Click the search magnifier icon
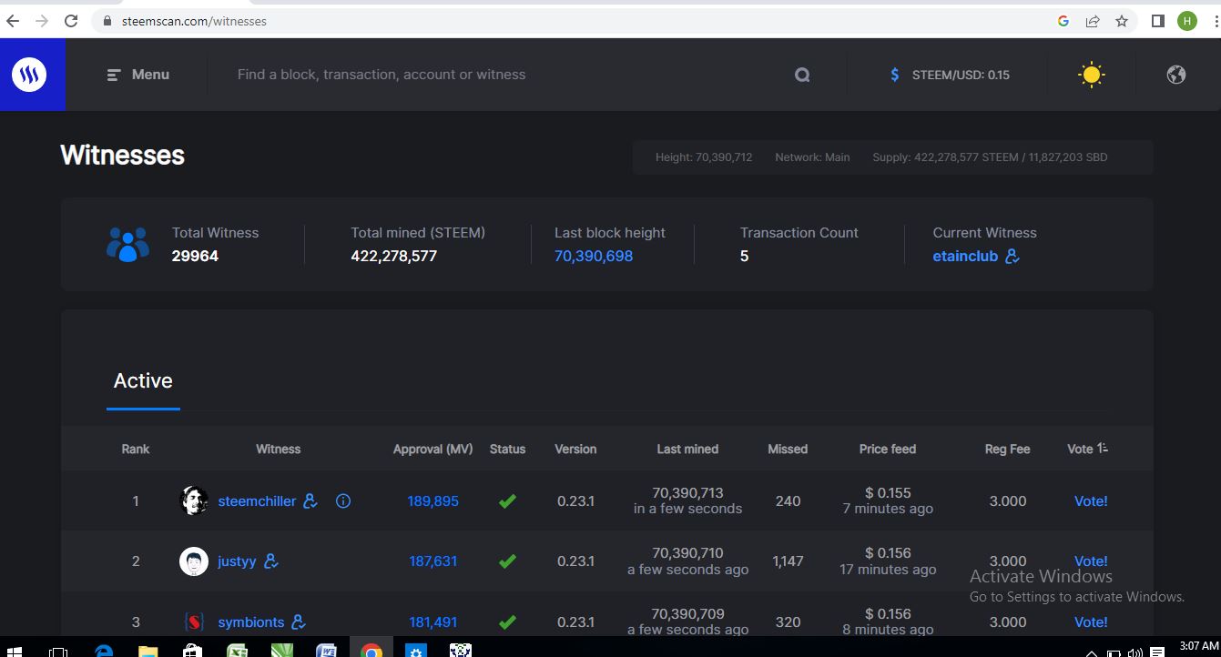 pyautogui.click(x=802, y=75)
